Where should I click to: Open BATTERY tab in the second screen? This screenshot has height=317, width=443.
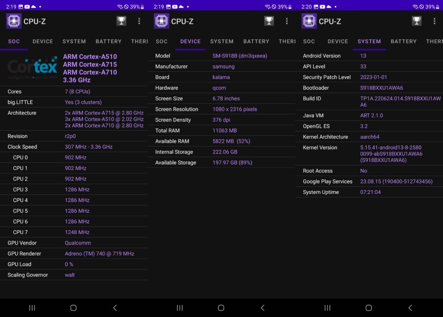pos(256,42)
